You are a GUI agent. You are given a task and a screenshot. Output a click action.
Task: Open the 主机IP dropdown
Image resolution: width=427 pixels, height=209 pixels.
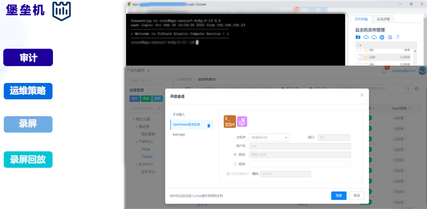270,137
